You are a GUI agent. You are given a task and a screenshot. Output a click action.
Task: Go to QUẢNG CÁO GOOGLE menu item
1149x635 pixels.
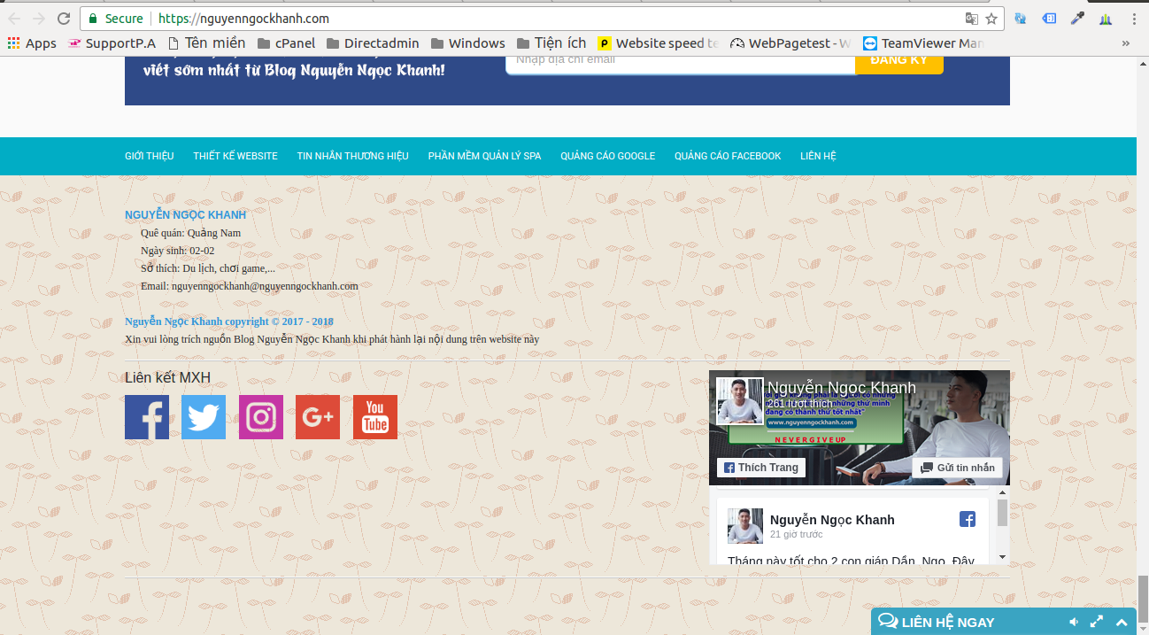coord(608,156)
